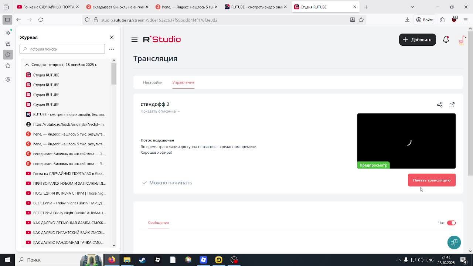Click the browser address bar URL
Viewport: 473px width, 266px height.
[x=159, y=20]
